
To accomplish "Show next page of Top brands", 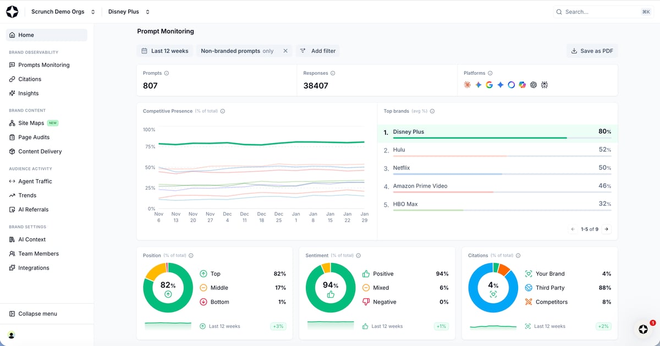I will pyautogui.click(x=607, y=229).
